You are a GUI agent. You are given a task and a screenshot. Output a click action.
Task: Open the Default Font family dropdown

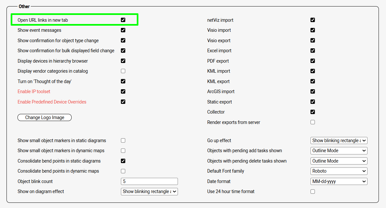339,171
